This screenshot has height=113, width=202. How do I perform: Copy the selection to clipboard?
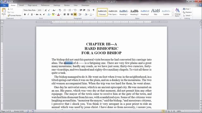11,12
